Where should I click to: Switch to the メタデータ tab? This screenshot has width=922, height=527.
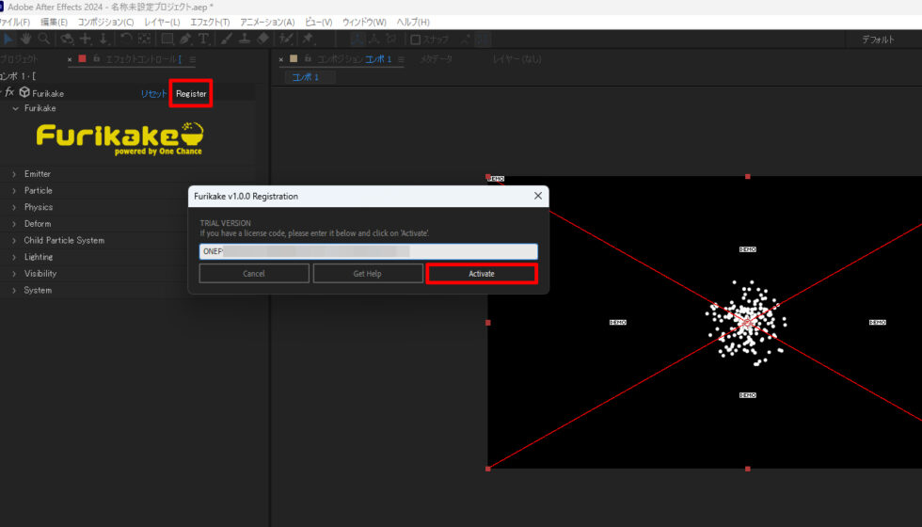point(435,59)
